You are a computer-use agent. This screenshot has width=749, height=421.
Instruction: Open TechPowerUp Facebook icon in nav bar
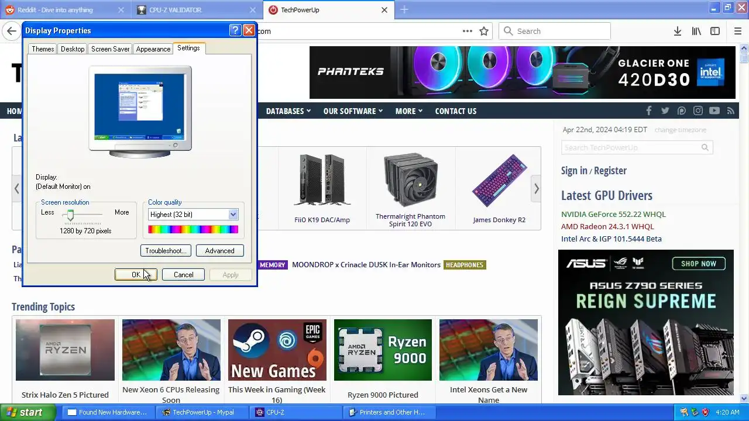click(648, 111)
